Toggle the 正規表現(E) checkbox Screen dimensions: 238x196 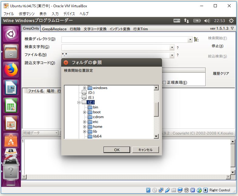[164, 83]
